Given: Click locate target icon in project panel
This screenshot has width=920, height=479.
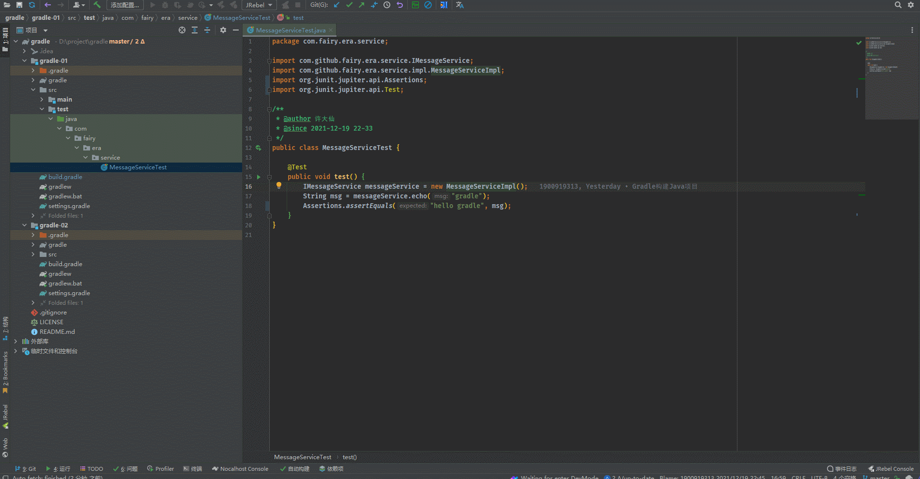Looking at the screenshot, I should click(182, 30).
